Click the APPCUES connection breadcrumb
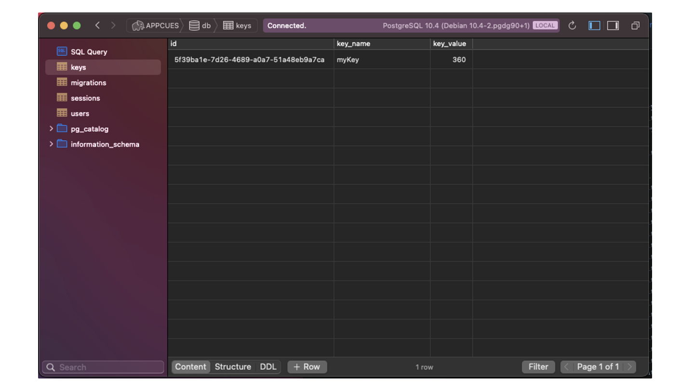694x391 pixels. pos(155,26)
